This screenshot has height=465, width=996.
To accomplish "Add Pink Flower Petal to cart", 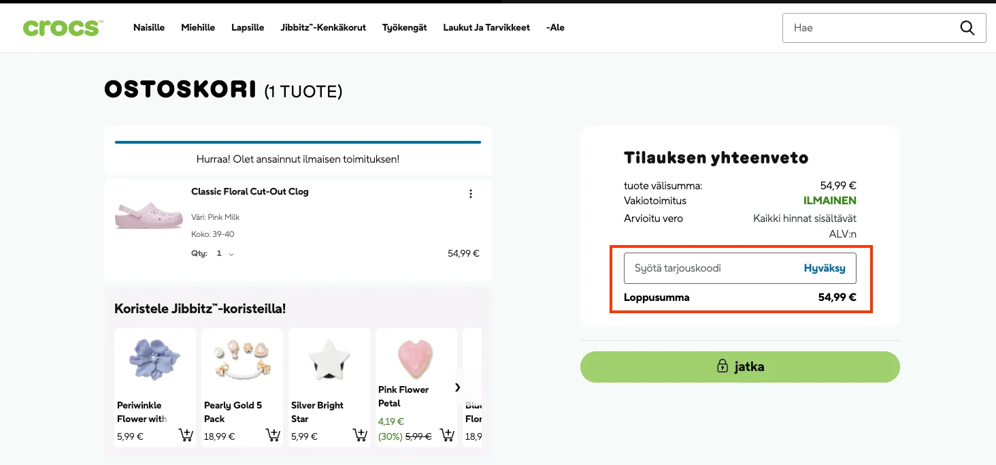I will 446,435.
